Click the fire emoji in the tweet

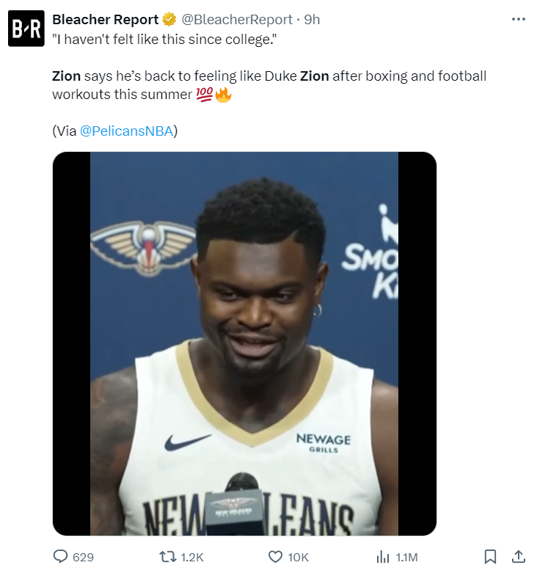223,95
